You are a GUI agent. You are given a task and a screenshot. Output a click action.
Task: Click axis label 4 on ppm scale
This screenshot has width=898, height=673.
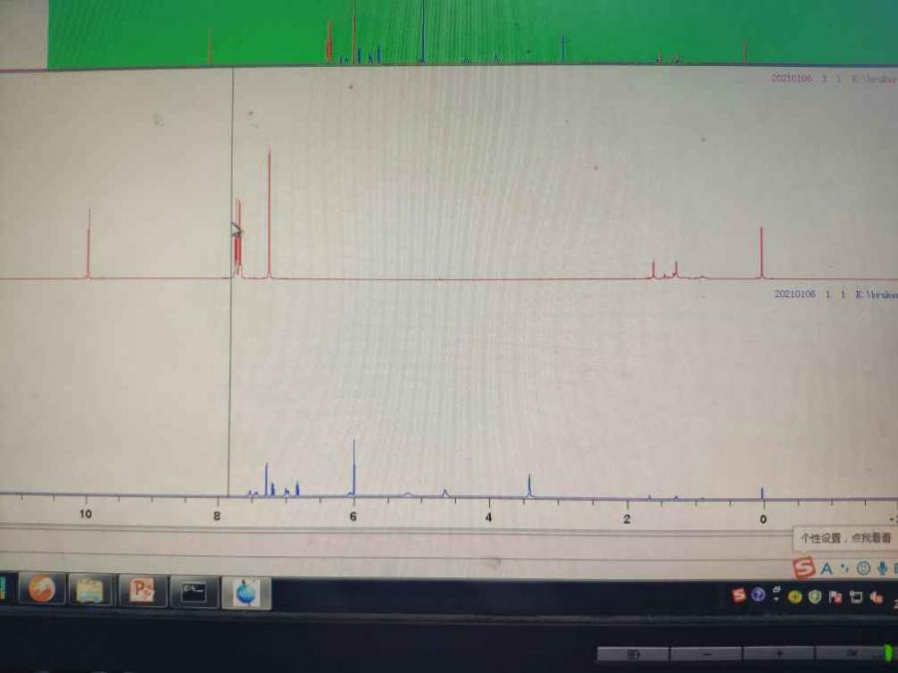tap(489, 517)
